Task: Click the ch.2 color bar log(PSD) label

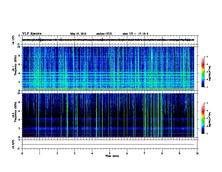Action: (x=210, y=120)
